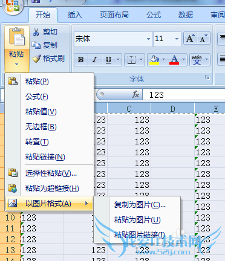Click Decrease Font Size button

pos(203,38)
